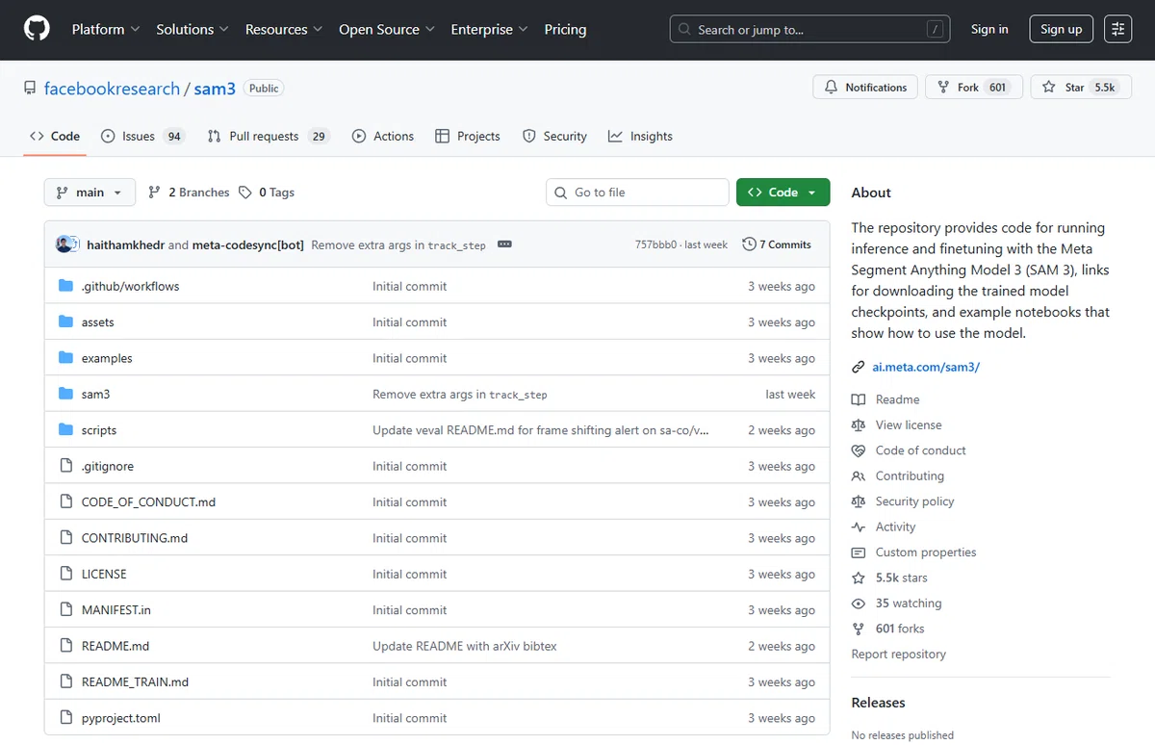Open the MANIFEST.in file
Viewport: 1155px width, 745px height.
pyautogui.click(x=116, y=610)
